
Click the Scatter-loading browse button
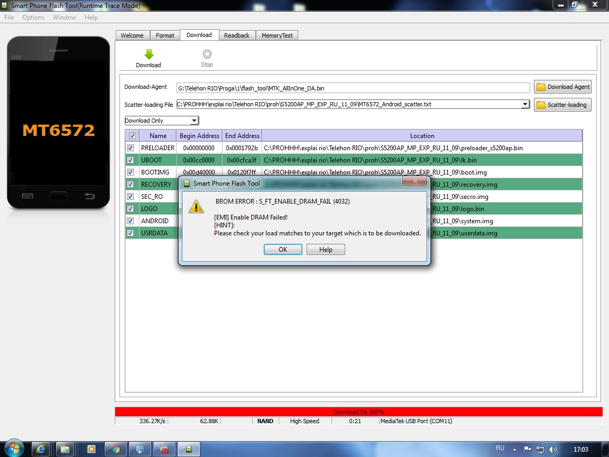563,105
